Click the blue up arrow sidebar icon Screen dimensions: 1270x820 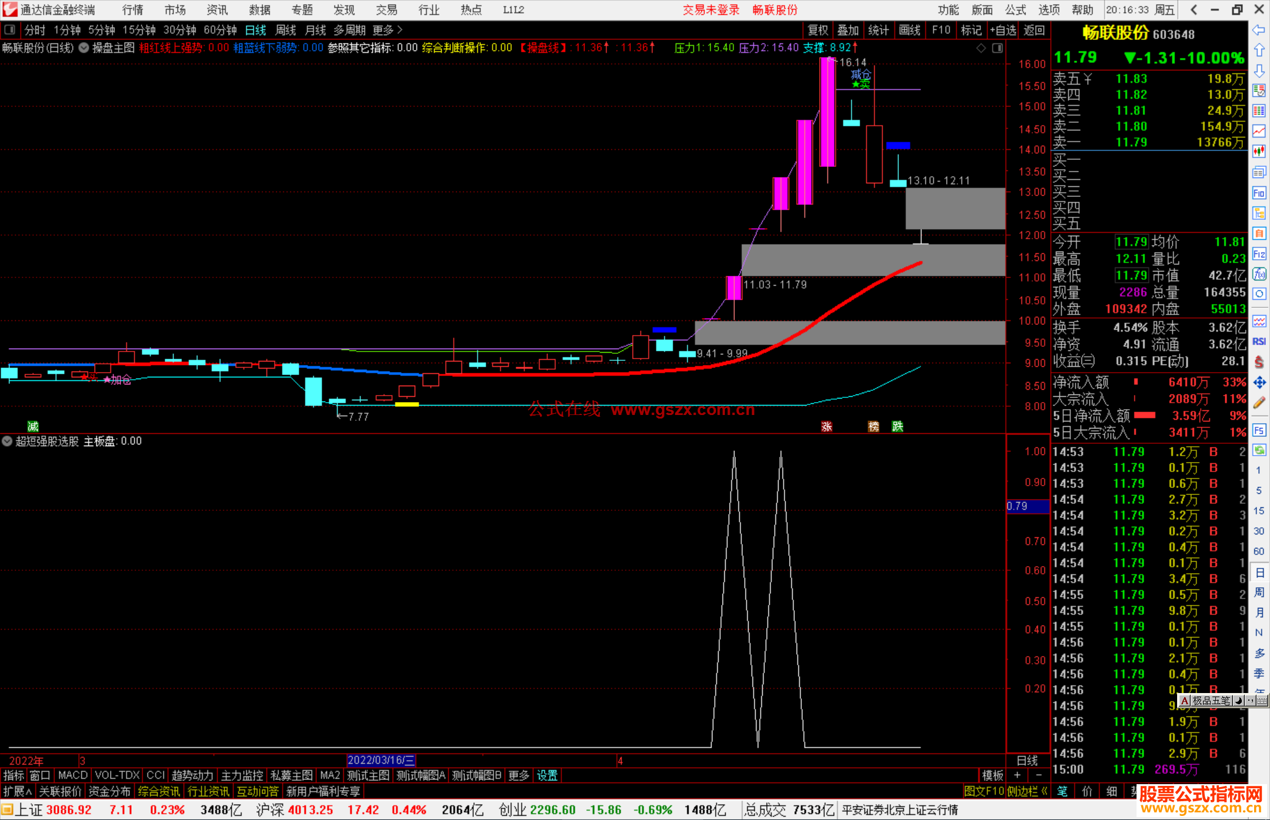pyautogui.click(x=1259, y=50)
